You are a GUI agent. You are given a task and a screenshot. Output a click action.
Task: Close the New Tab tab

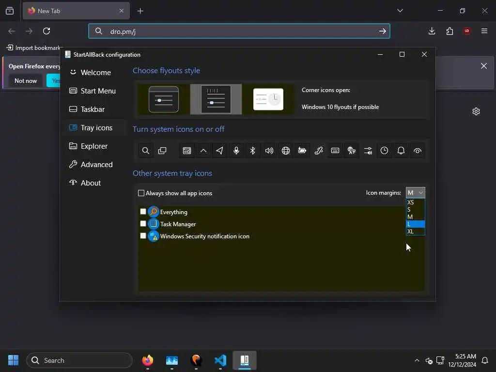tap(122, 11)
